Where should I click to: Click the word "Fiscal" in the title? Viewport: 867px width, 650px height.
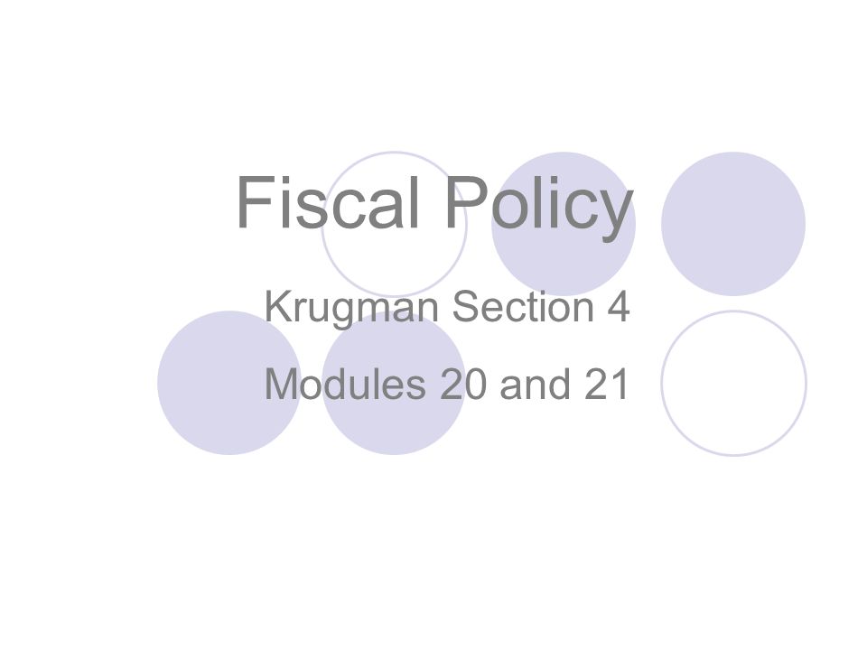(x=328, y=201)
